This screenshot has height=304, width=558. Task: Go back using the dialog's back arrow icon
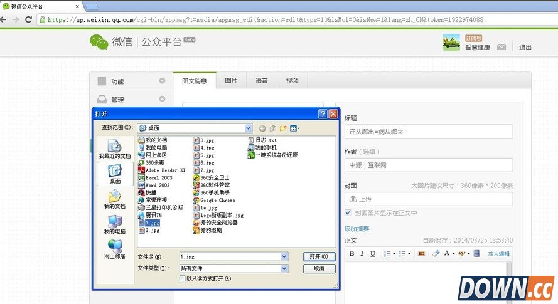pos(262,128)
